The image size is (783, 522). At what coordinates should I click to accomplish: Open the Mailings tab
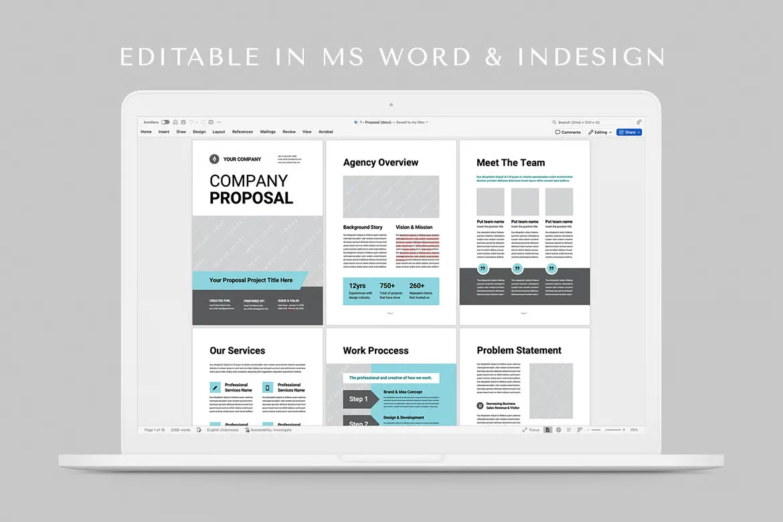pos(268,132)
